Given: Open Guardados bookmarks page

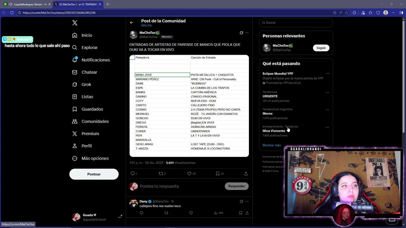Looking at the screenshot, I should point(88,109).
